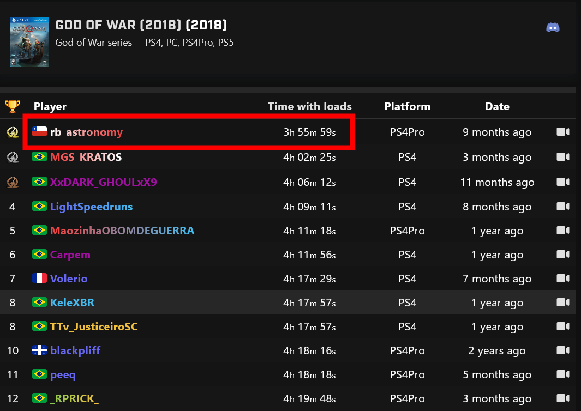581x411 pixels.
Task: Click video icon for KeleXBR's run
Action: pyautogui.click(x=563, y=303)
